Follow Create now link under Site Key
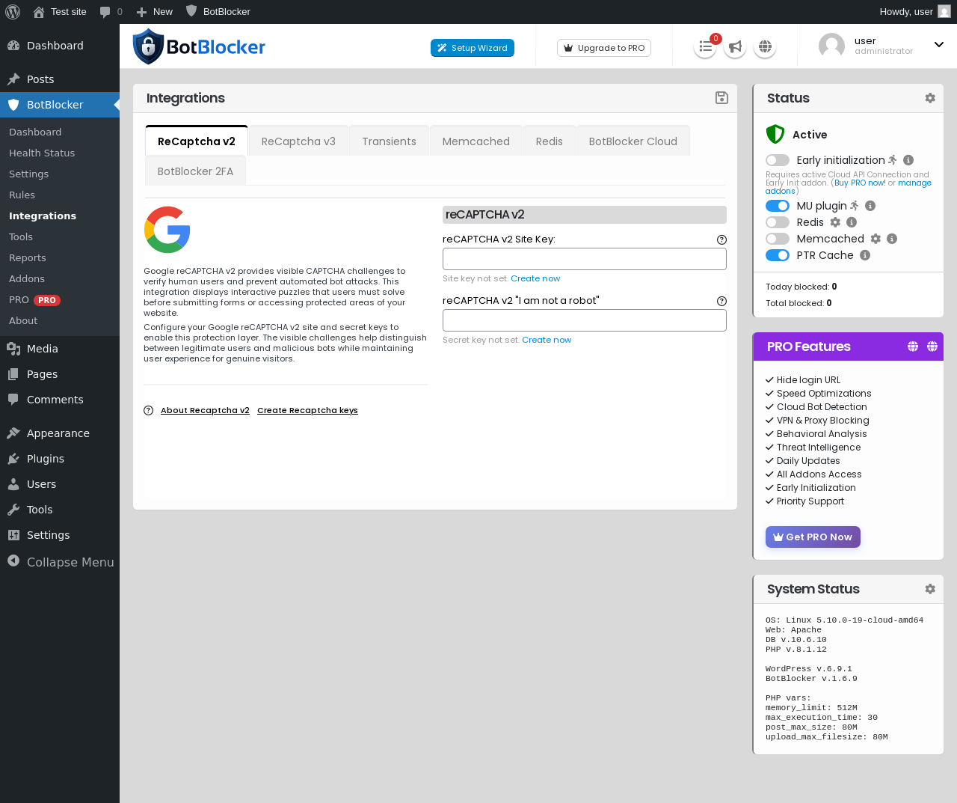This screenshot has width=957, height=803. pos(535,278)
